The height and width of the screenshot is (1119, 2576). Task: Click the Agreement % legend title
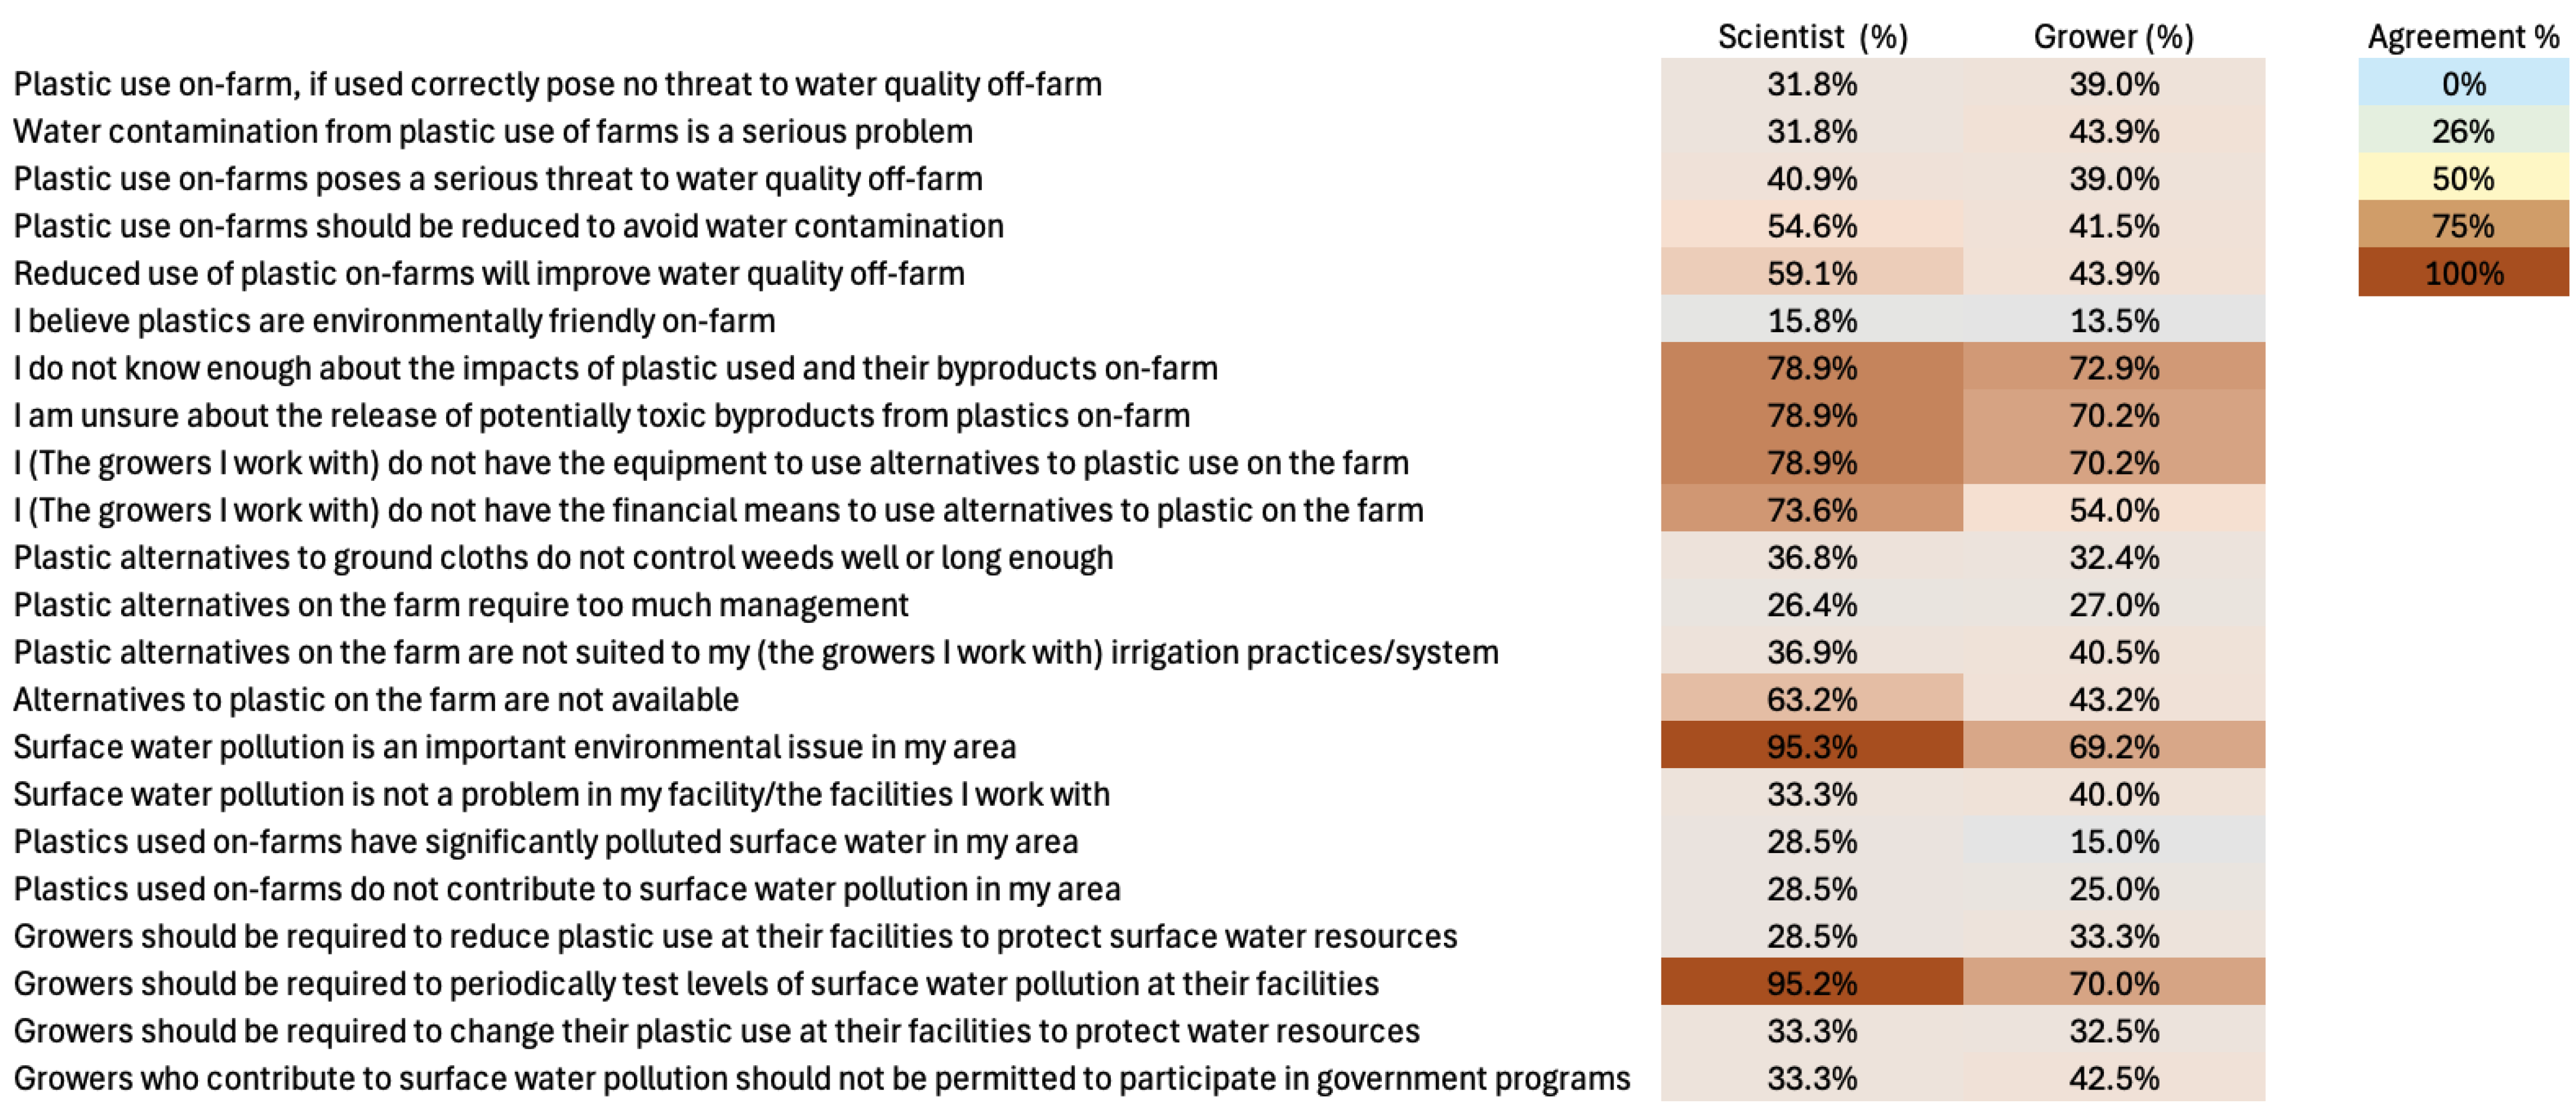2463,37
